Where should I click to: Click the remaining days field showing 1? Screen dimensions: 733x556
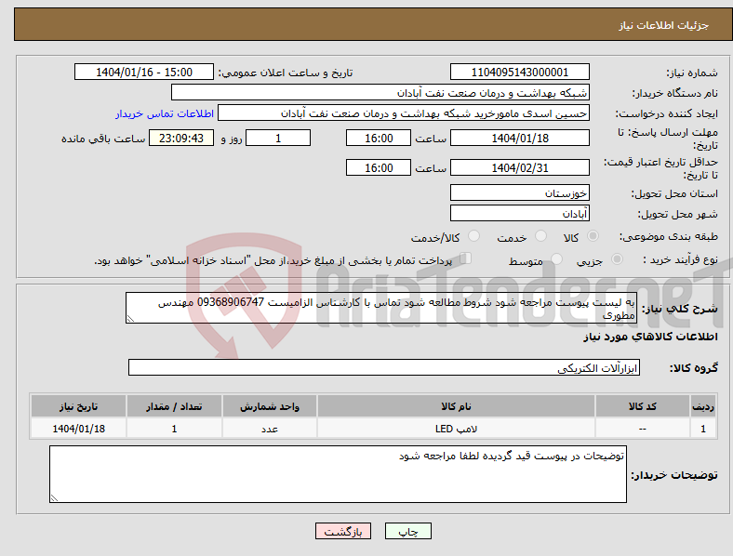tap(278, 138)
